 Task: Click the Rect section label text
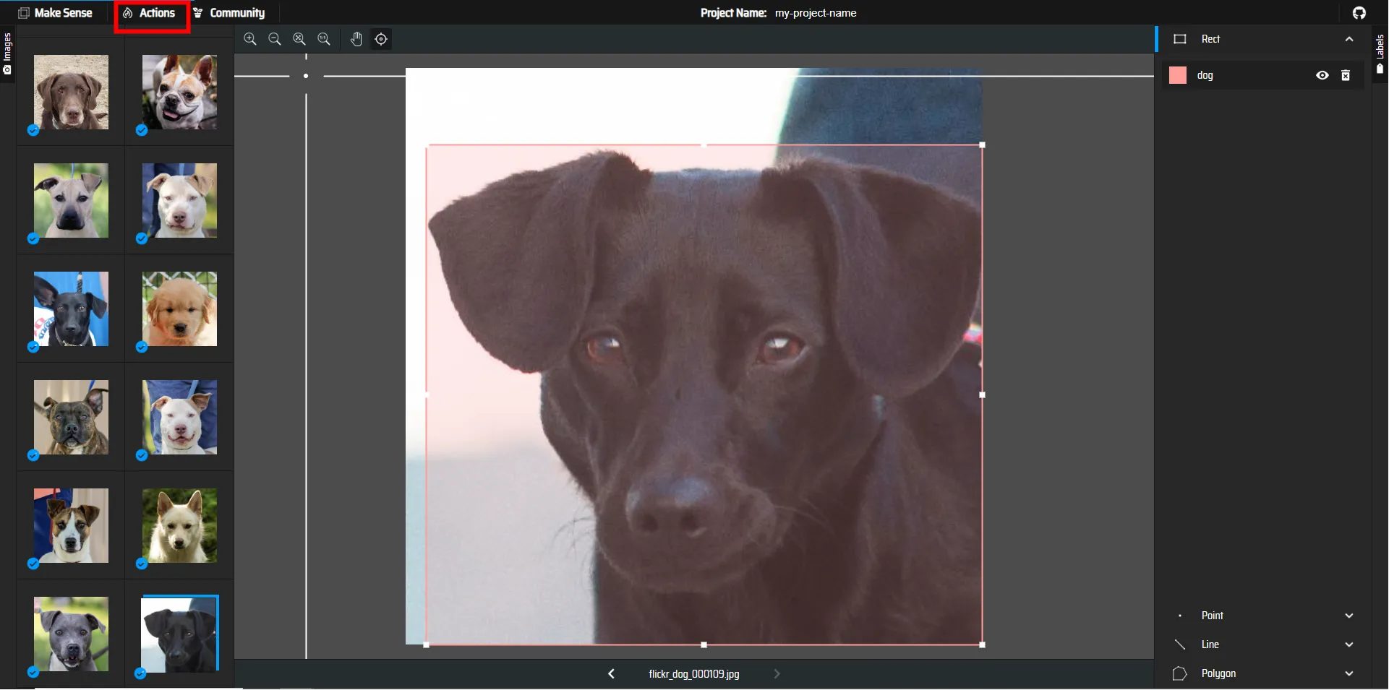pos(1210,39)
